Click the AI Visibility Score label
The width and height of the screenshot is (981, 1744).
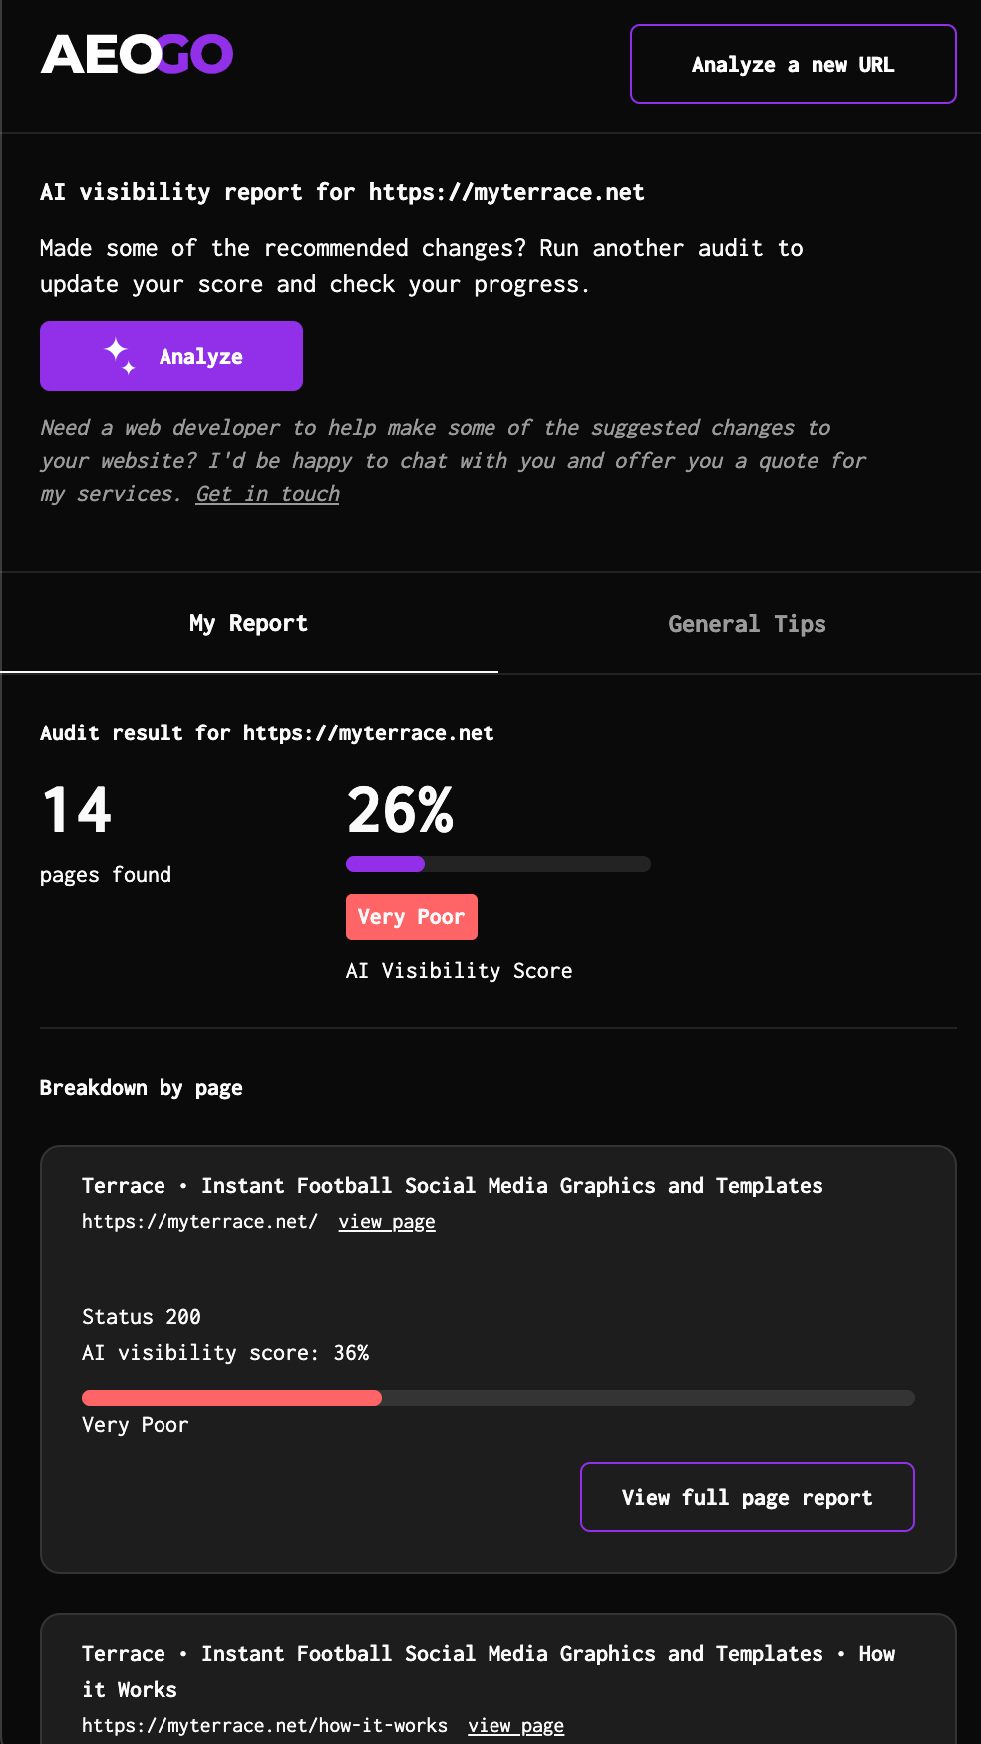tap(459, 971)
